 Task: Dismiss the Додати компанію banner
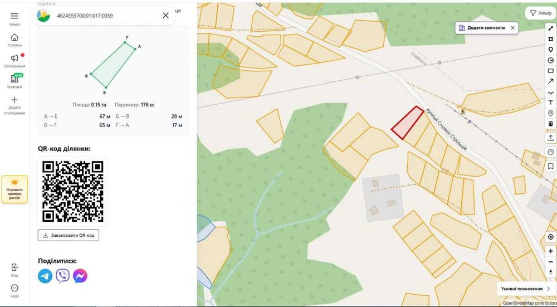click(512, 28)
